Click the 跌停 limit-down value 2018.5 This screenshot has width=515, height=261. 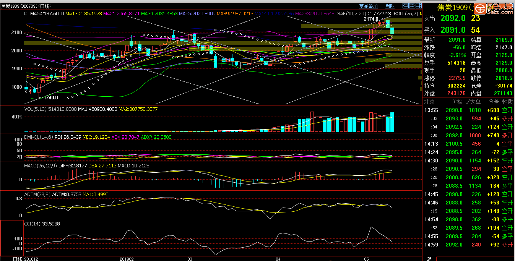504,78
